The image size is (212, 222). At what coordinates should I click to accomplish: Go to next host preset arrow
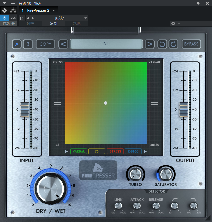(33, 18)
